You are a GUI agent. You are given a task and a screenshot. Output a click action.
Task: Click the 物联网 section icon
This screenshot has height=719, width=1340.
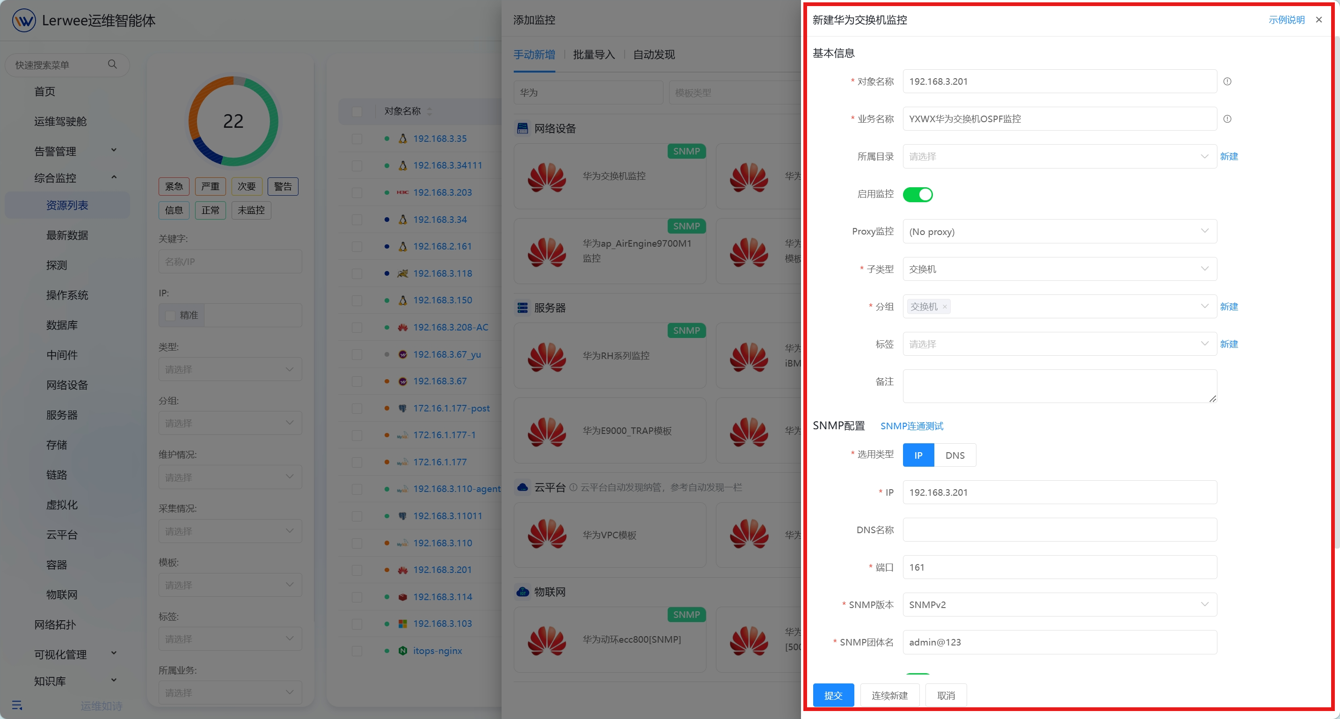pos(523,592)
